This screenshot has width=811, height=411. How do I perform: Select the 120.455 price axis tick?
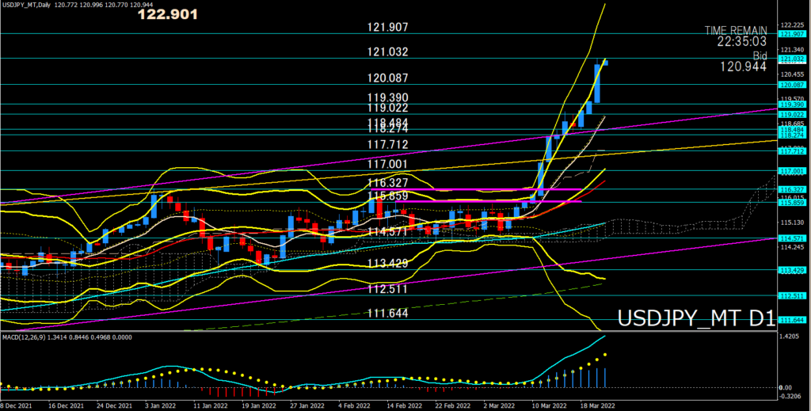791,74
